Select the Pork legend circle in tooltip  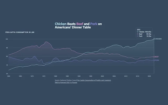[138, 36]
